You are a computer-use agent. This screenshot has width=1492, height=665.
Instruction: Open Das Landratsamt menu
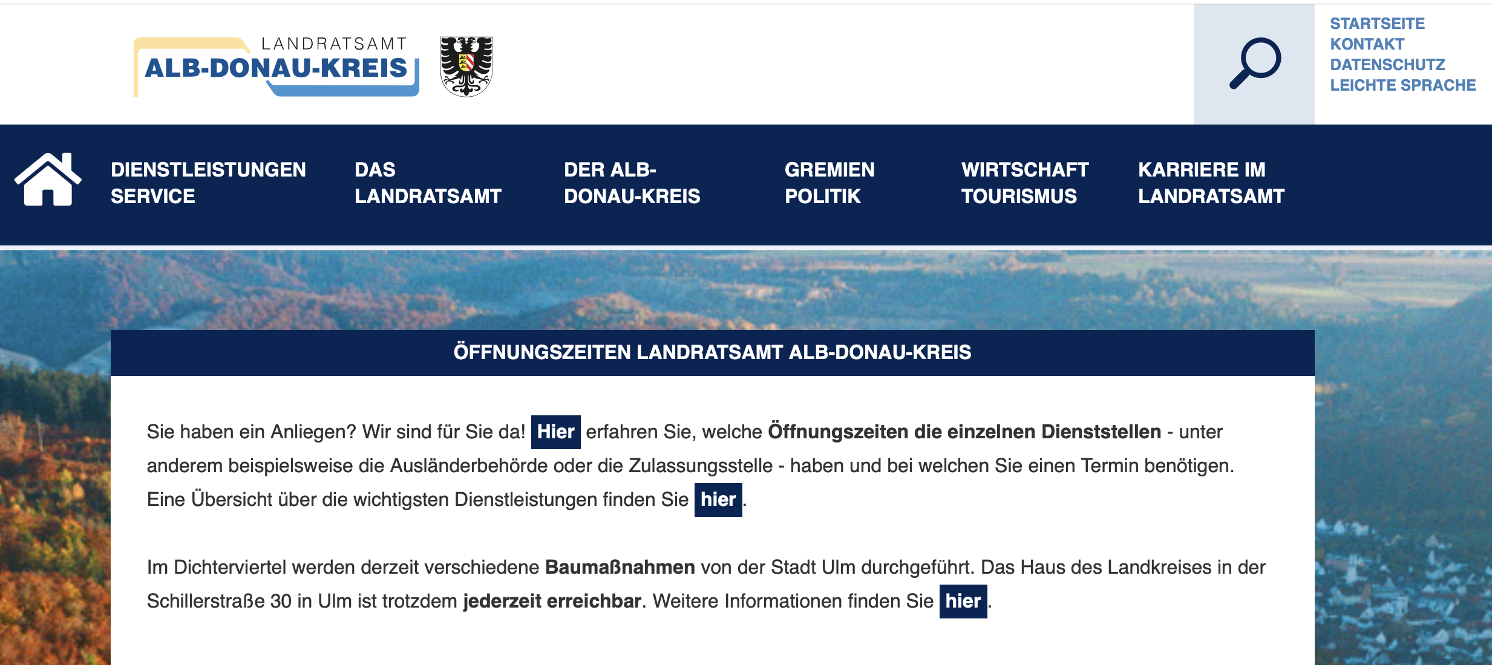pyautogui.click(x=428, y=183)
